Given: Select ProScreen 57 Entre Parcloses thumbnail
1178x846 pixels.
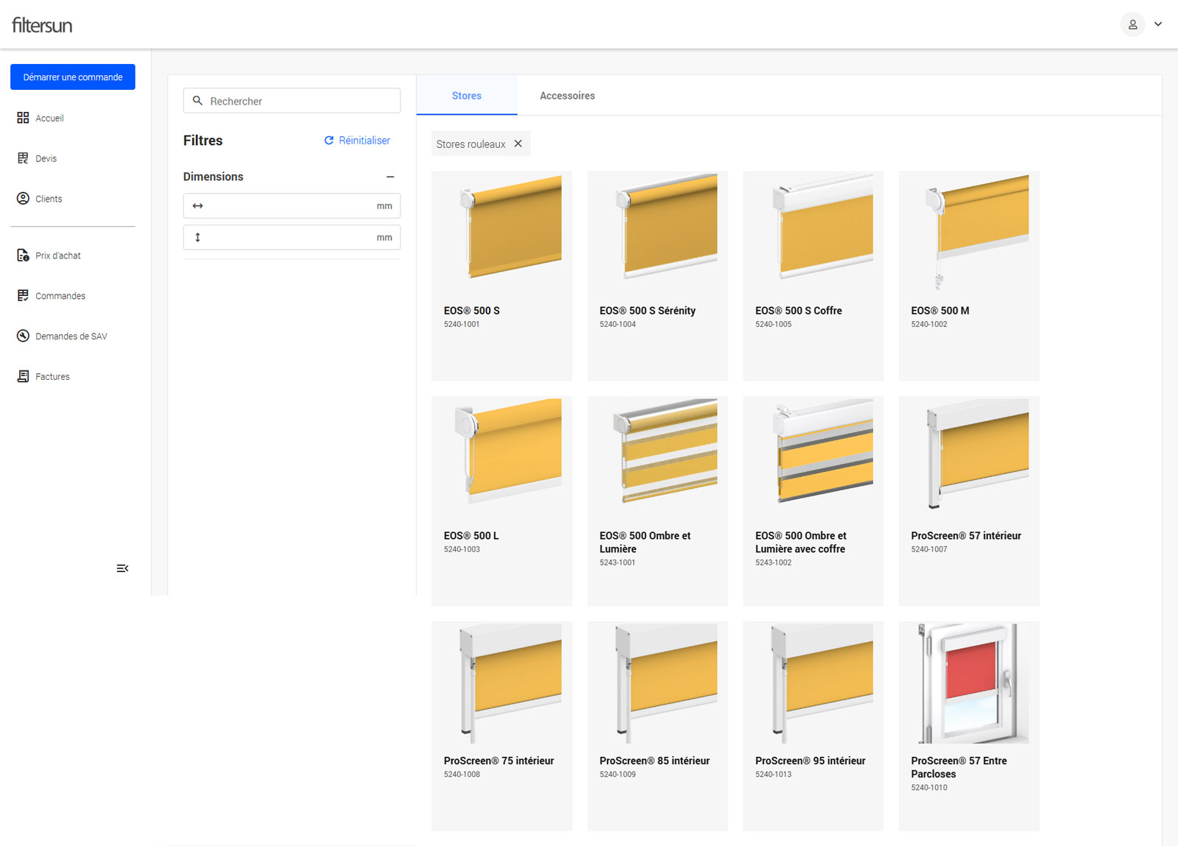Looking at the screenshot, I should pyautogui.click(x=969, y=683).
